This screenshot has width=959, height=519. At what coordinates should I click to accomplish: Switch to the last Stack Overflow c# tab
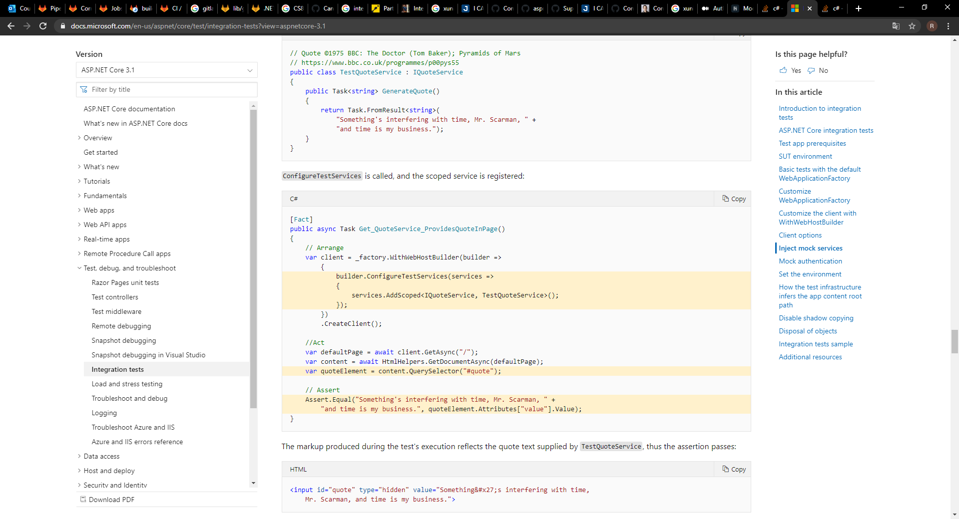(832, 8)
